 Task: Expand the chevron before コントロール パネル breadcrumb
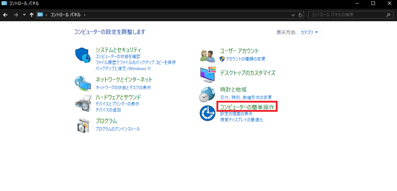(47, 15)
